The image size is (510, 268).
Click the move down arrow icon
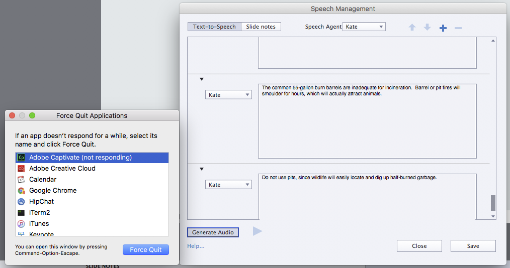(x=427, y=27)
